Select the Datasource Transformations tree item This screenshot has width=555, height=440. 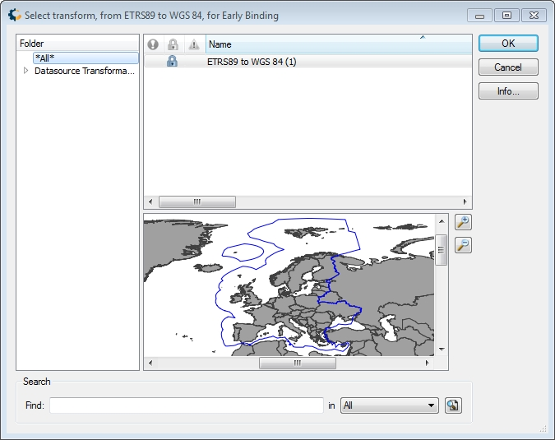(x=85, y=71)
